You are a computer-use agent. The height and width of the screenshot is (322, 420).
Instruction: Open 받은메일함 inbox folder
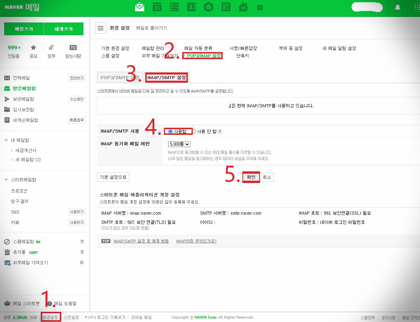coord(24,88)
